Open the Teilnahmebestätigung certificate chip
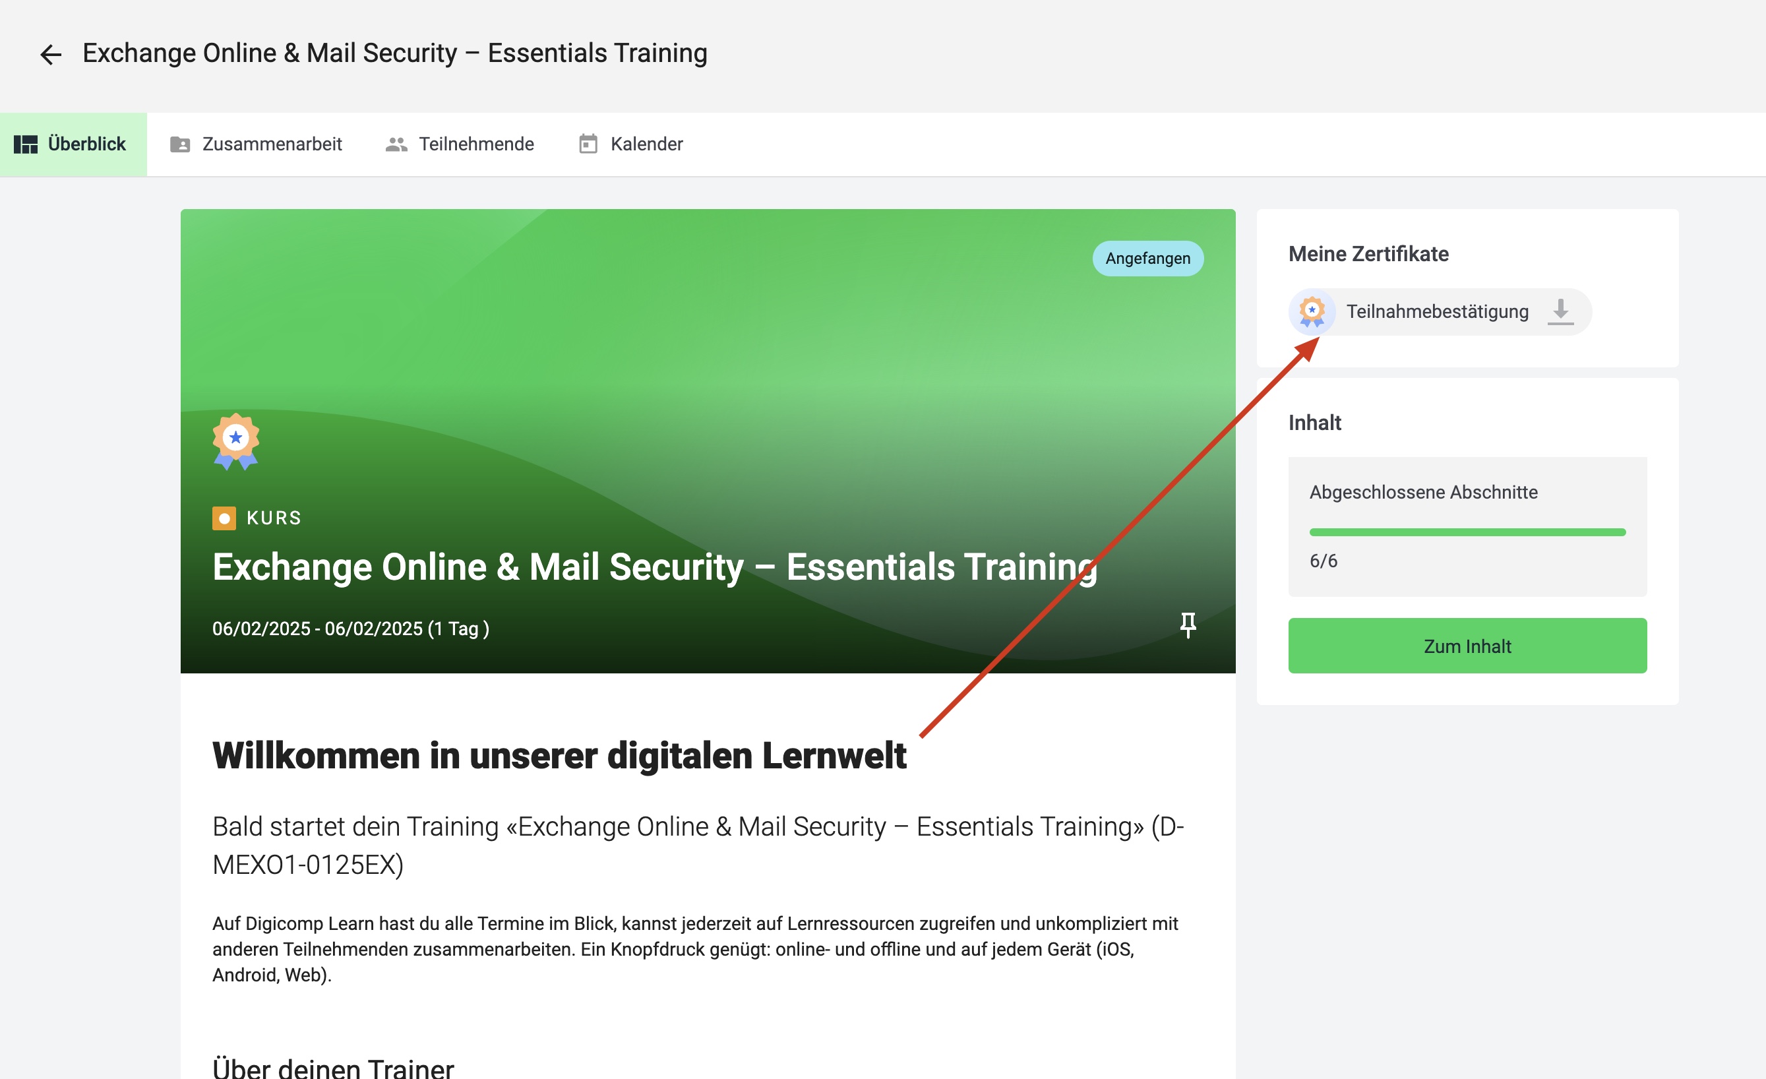The width and height of the screenshot is (1766, 1079). point(1440,312)
